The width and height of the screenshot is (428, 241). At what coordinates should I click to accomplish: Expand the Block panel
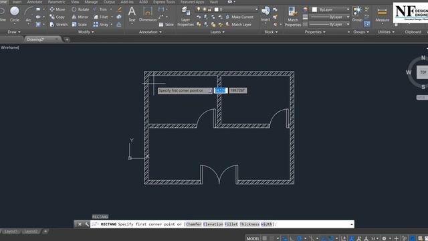pyautogui.click(x=271, y=32)
